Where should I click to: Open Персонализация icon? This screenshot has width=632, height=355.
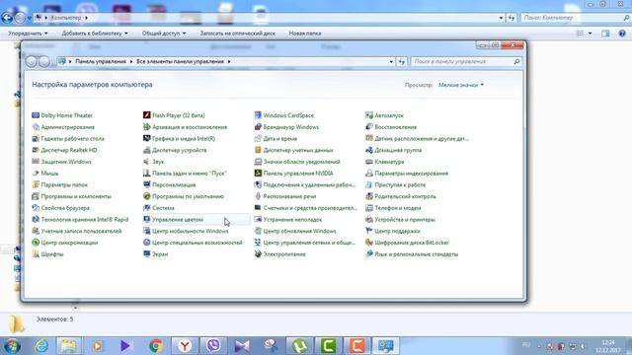(x=147, y=184)
